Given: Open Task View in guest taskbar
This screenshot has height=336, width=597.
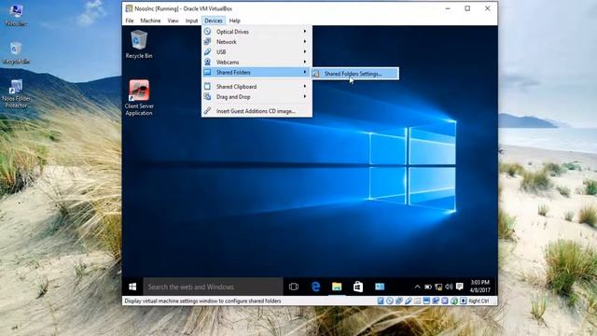Looking at the screenshot, I should [294, 287].
